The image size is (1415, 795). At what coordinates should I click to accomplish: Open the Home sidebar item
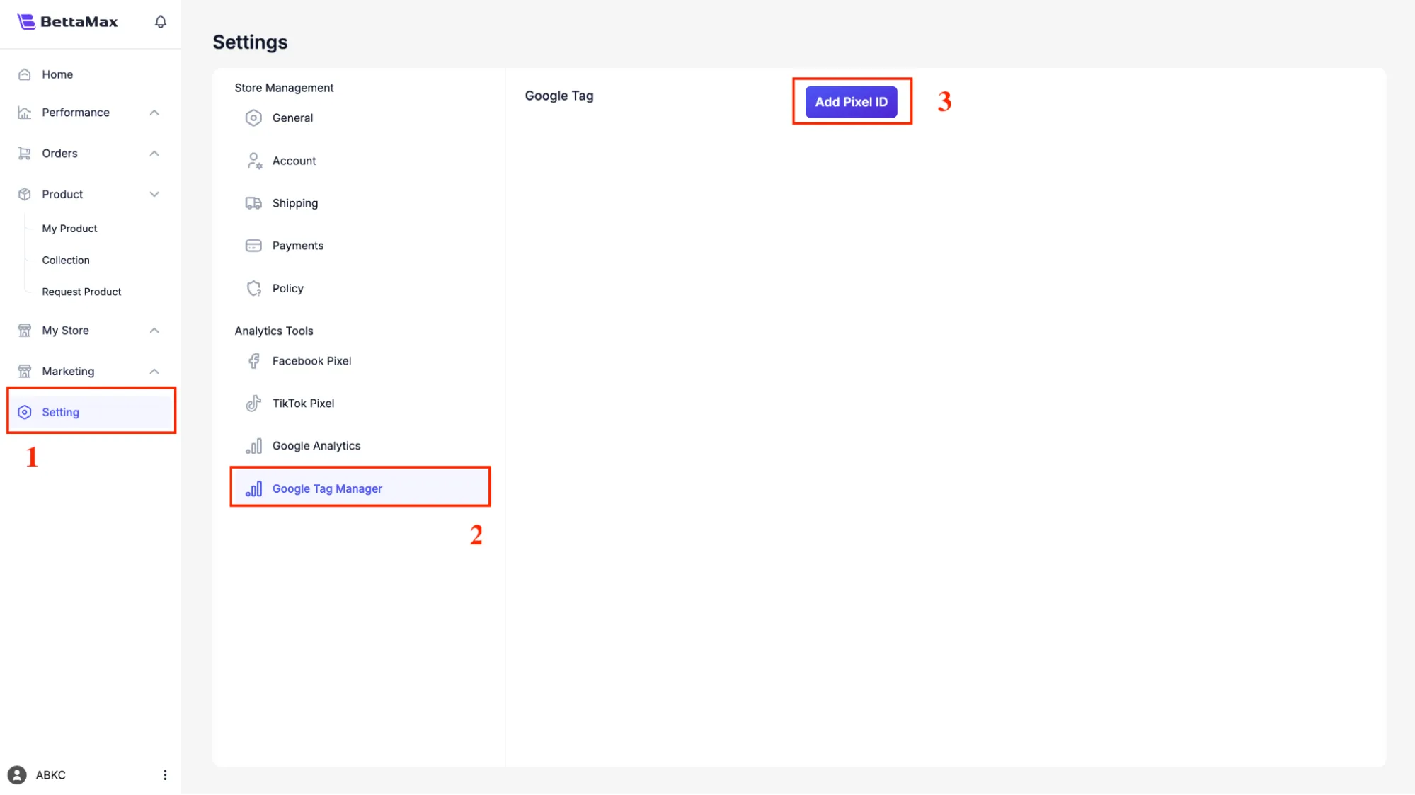click(x=57, y=74)
